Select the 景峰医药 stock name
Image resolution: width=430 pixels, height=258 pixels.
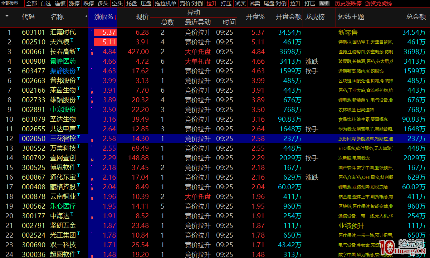point(63,61)
